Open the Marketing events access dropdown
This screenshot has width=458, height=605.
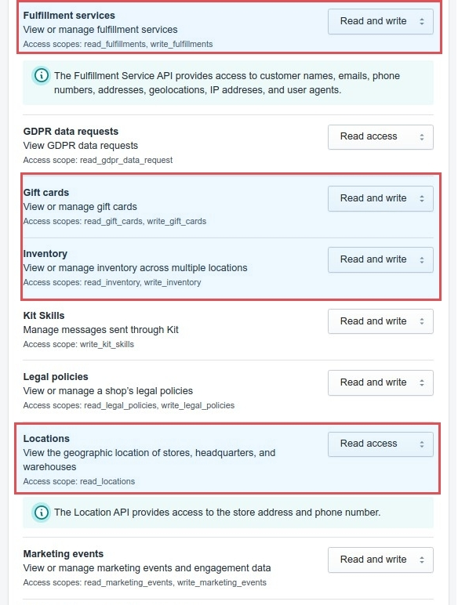[x=380, y=560]
